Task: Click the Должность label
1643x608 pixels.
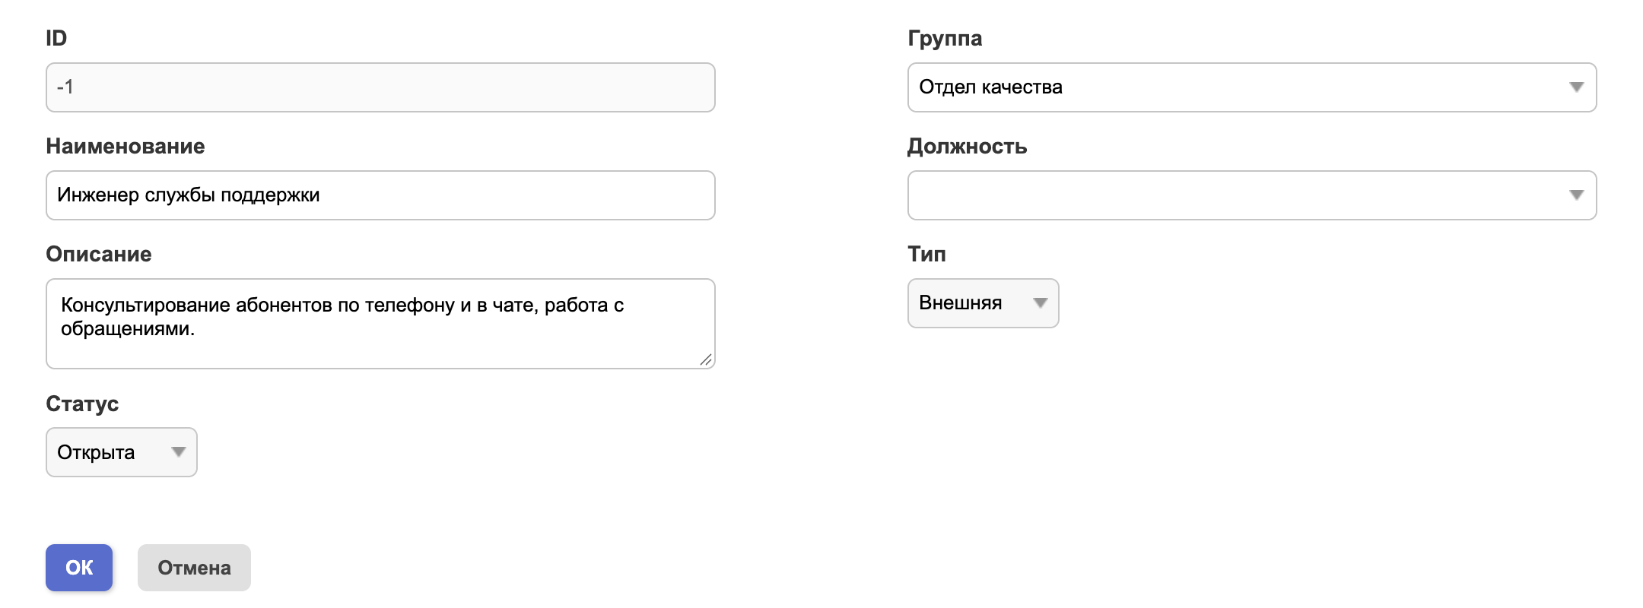Action: pyautogui.click(x=967, y=146)
